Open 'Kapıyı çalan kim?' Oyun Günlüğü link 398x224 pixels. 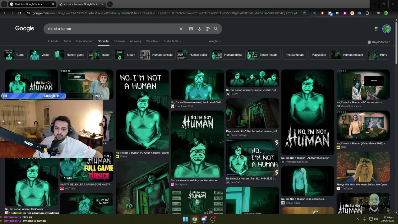252,131
